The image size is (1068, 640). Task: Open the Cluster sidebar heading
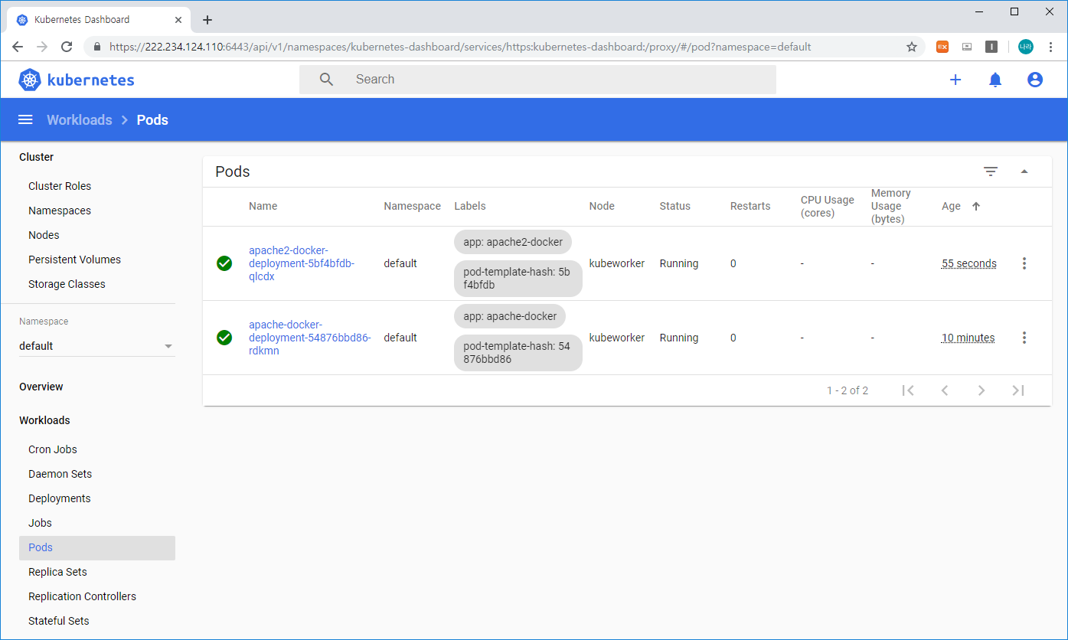click(36, 157)
